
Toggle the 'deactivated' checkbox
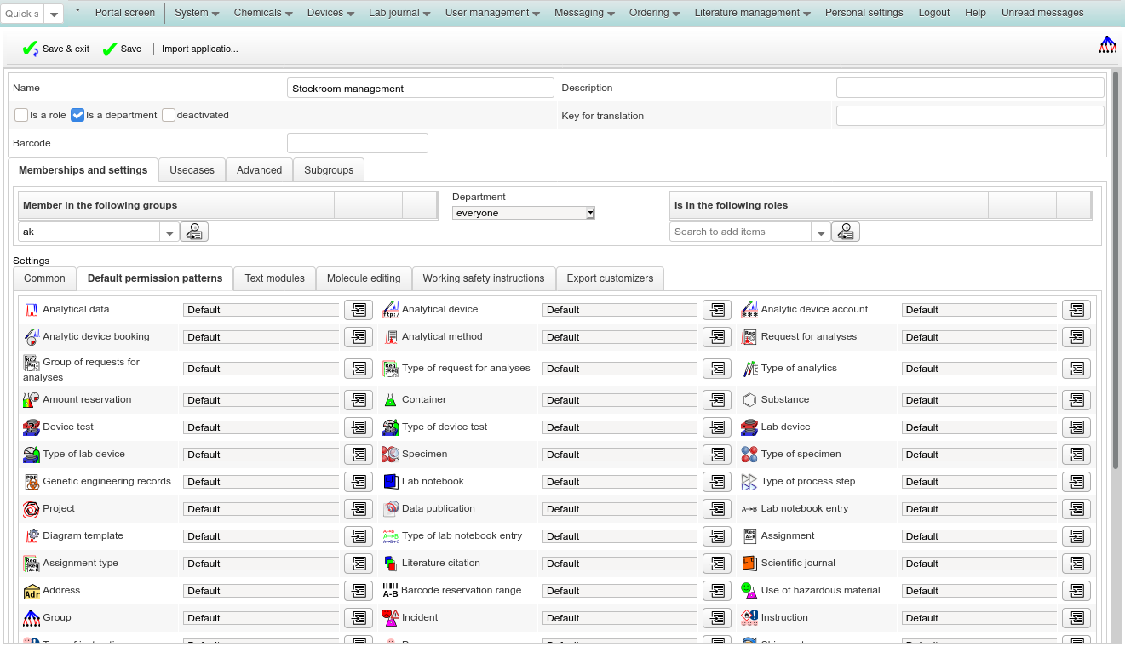click(x=169, y=115)
